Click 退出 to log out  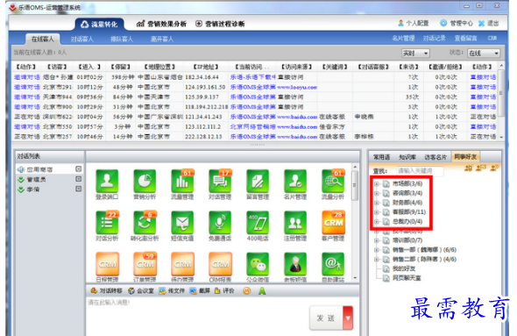pyautogui.click(x=488, y=23)
